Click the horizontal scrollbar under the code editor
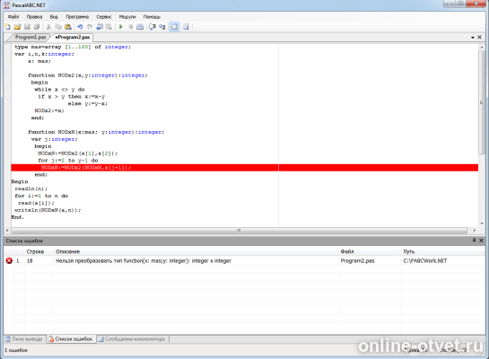Image resolution: width=489 pixels, height=359 pixels. (x=240, y=231)
